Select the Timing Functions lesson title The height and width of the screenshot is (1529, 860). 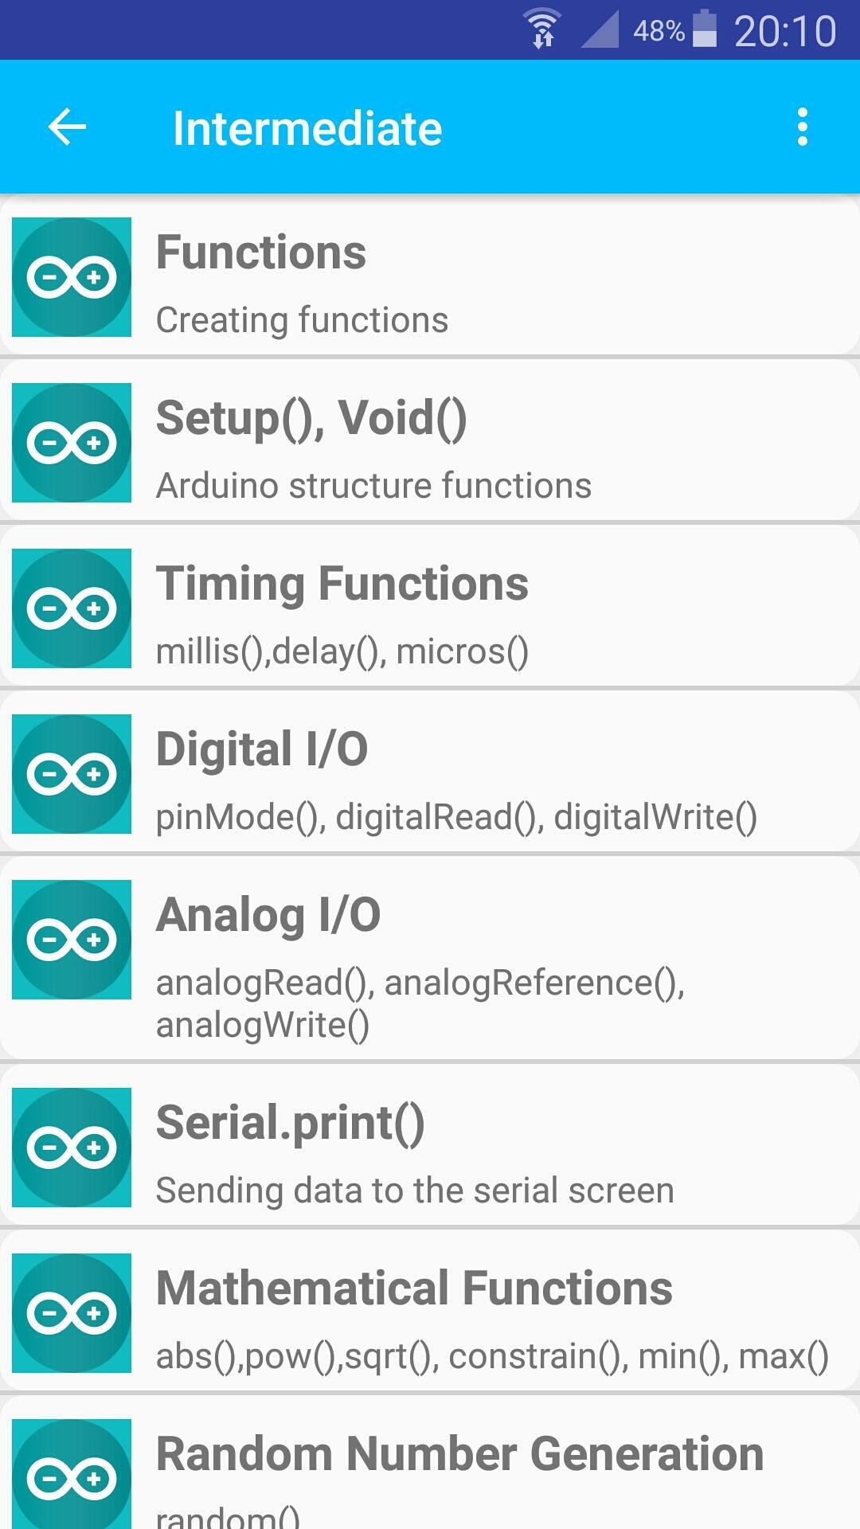[x=342, y=585]
